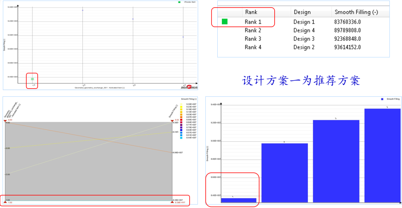Click the blue Smooth Filling bar chart legend marker
This screenshot has height=208, width=402.
pos(383,99)
